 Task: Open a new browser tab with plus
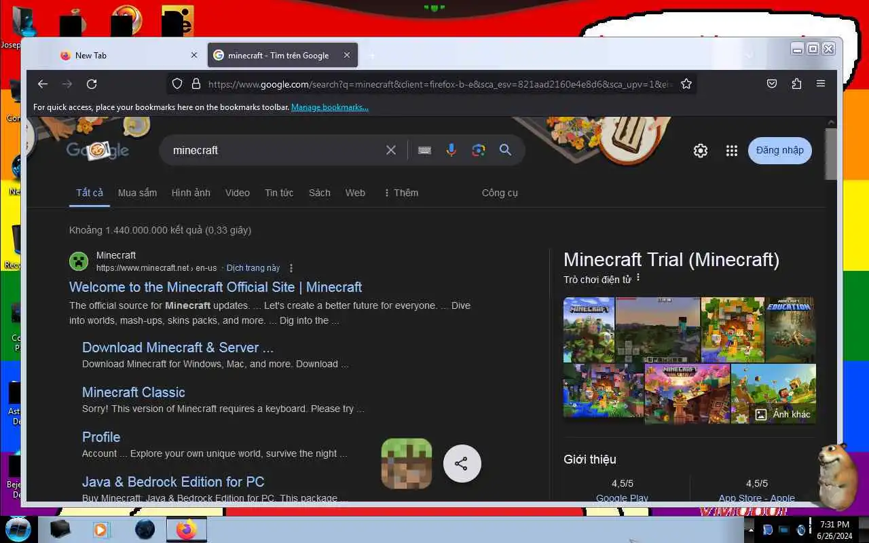(372, 56)
